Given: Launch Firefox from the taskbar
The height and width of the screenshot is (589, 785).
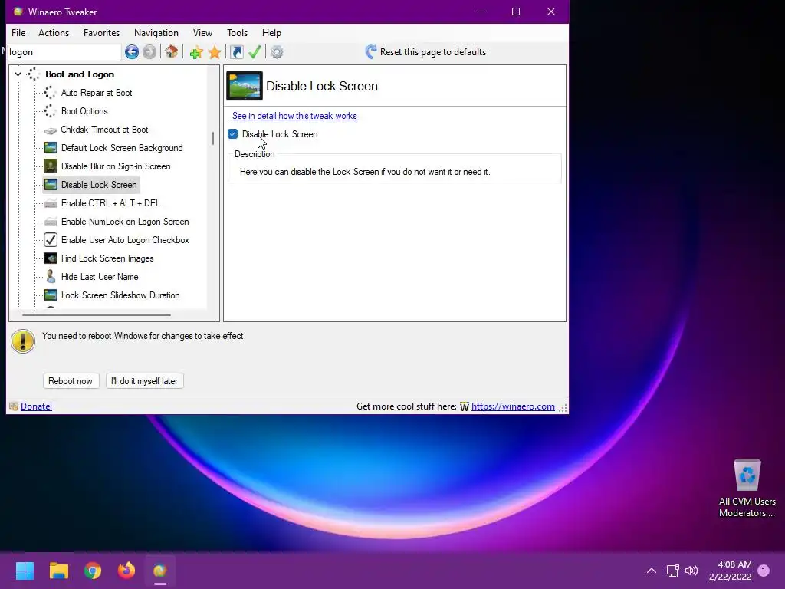Looking at the screenshot, I should tap(126, 571).
